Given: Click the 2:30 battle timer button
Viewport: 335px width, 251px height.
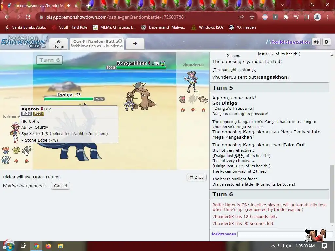Looking at the screenshot, I should point(197,177).
